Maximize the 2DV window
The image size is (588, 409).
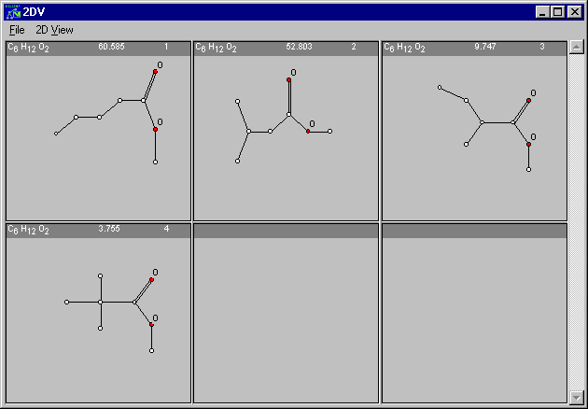coord(557,12)
